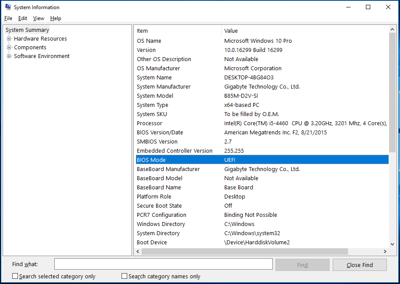
Task: Expand the Software Environment node
Action: (x=9, y=56)
